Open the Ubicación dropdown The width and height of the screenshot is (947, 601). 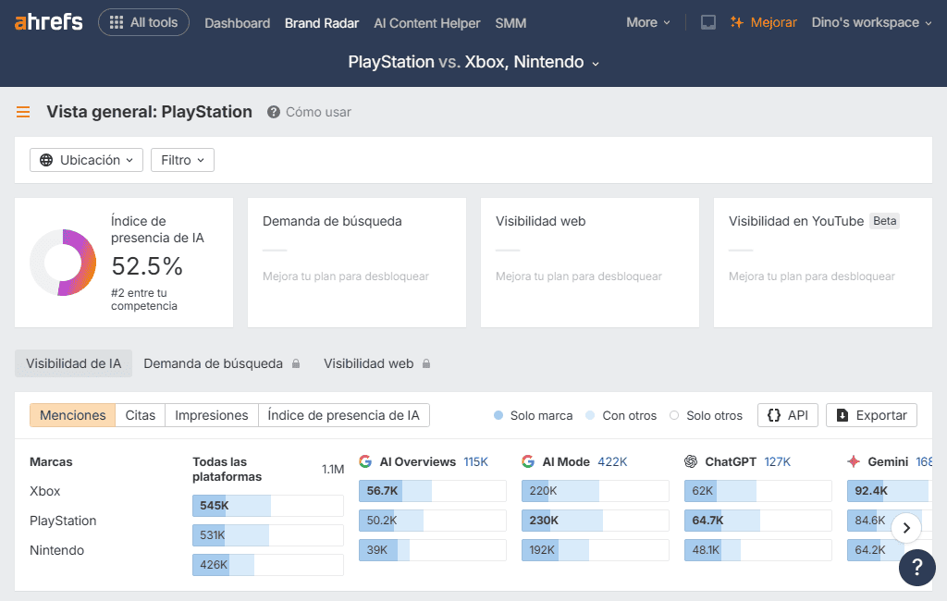[86, 159]
